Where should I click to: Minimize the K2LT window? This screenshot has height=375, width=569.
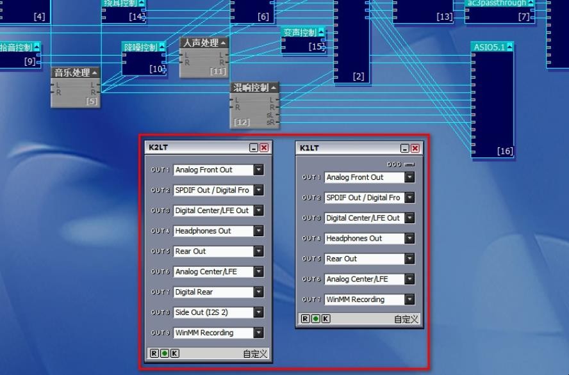pyautogui.click(x=254, y=148)
